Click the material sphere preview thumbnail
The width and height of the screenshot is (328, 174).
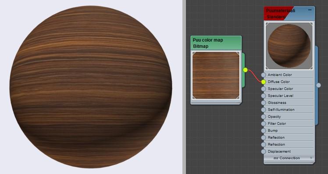click(x=289, y=46)
